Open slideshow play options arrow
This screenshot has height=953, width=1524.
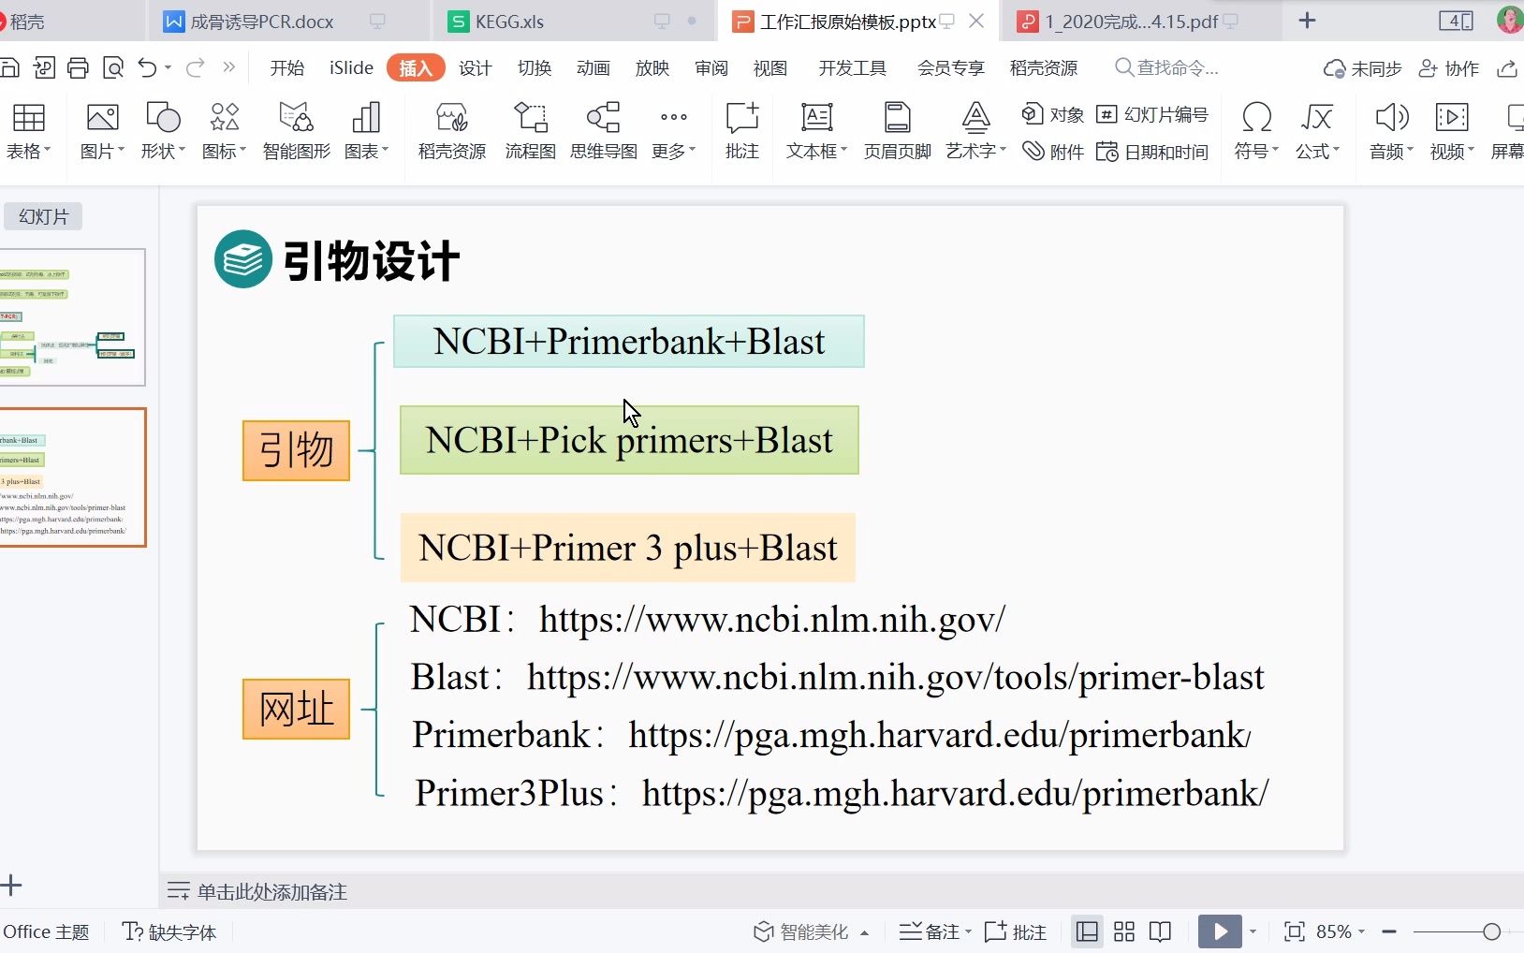pyautogui.click(x=1253, y=932)
